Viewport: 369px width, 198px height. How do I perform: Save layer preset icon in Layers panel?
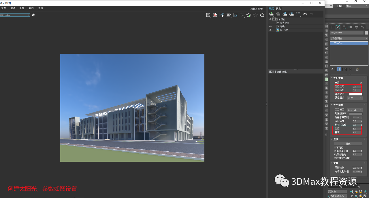pos(285,14)
